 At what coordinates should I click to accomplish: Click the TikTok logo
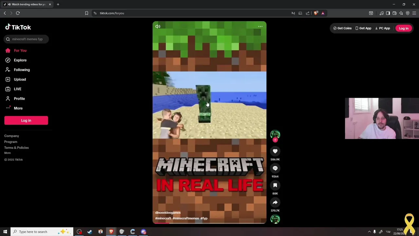(x=18, y=27)
